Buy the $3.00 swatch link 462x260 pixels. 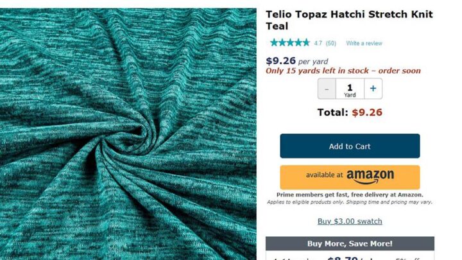pyautogui.click(x=350, y=221)
